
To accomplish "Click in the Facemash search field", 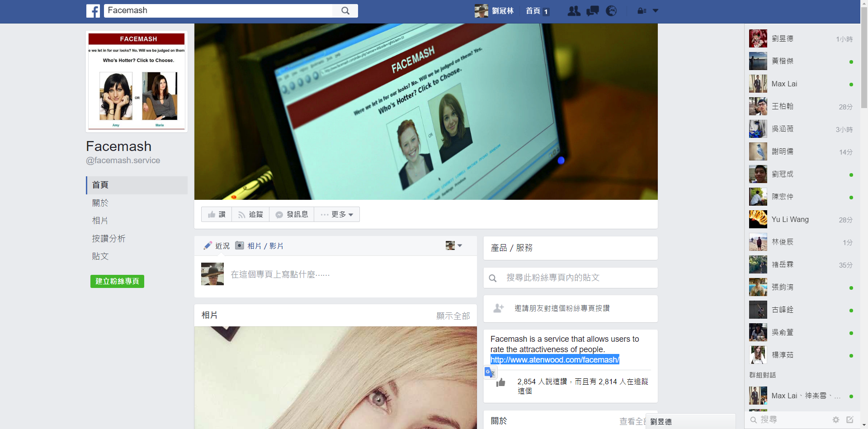I will tap(218, 11).
